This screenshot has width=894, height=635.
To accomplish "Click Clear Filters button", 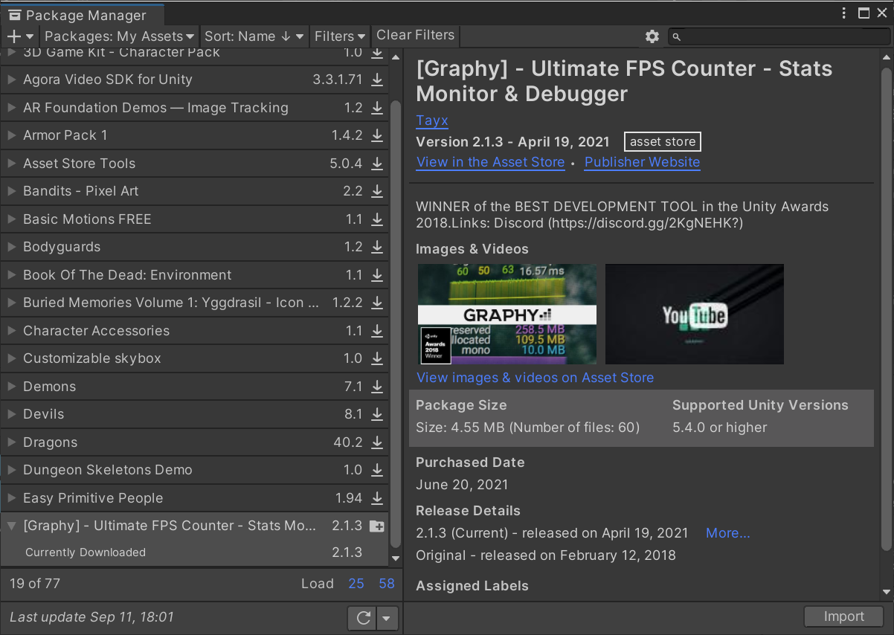I will click(415, 35).
